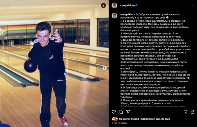Click maxgalkinru username in caption

(x=128, y=14)
